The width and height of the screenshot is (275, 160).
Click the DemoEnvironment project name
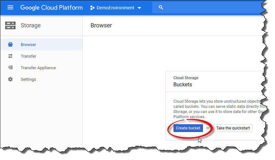pos(115,8)
